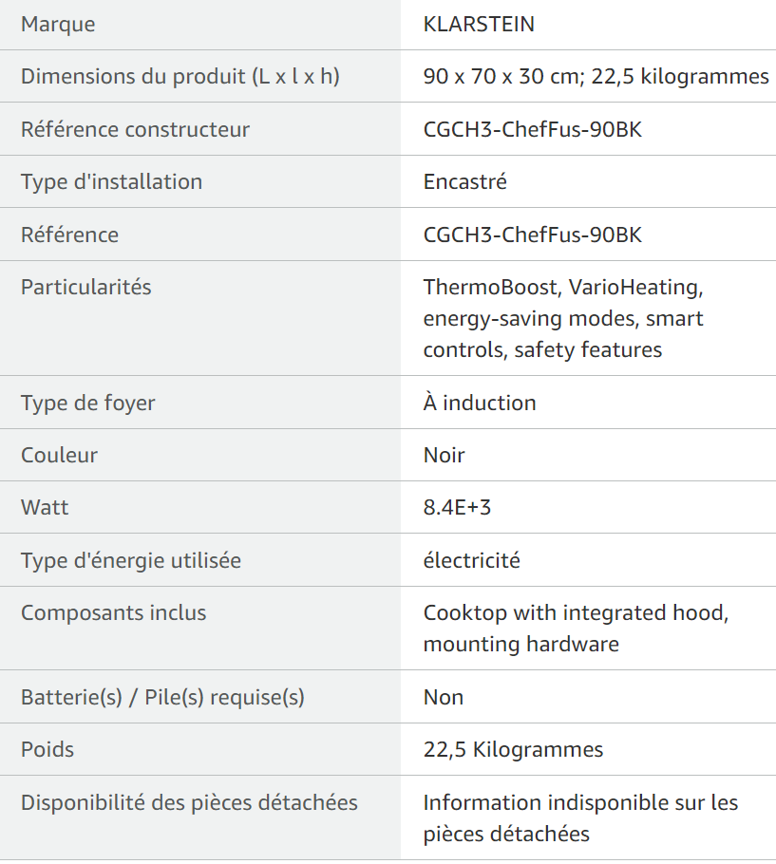Viewport: 776px width, 864px height.
Task: Select the Dimensions du produit label
Action: [x=180, y=76]
